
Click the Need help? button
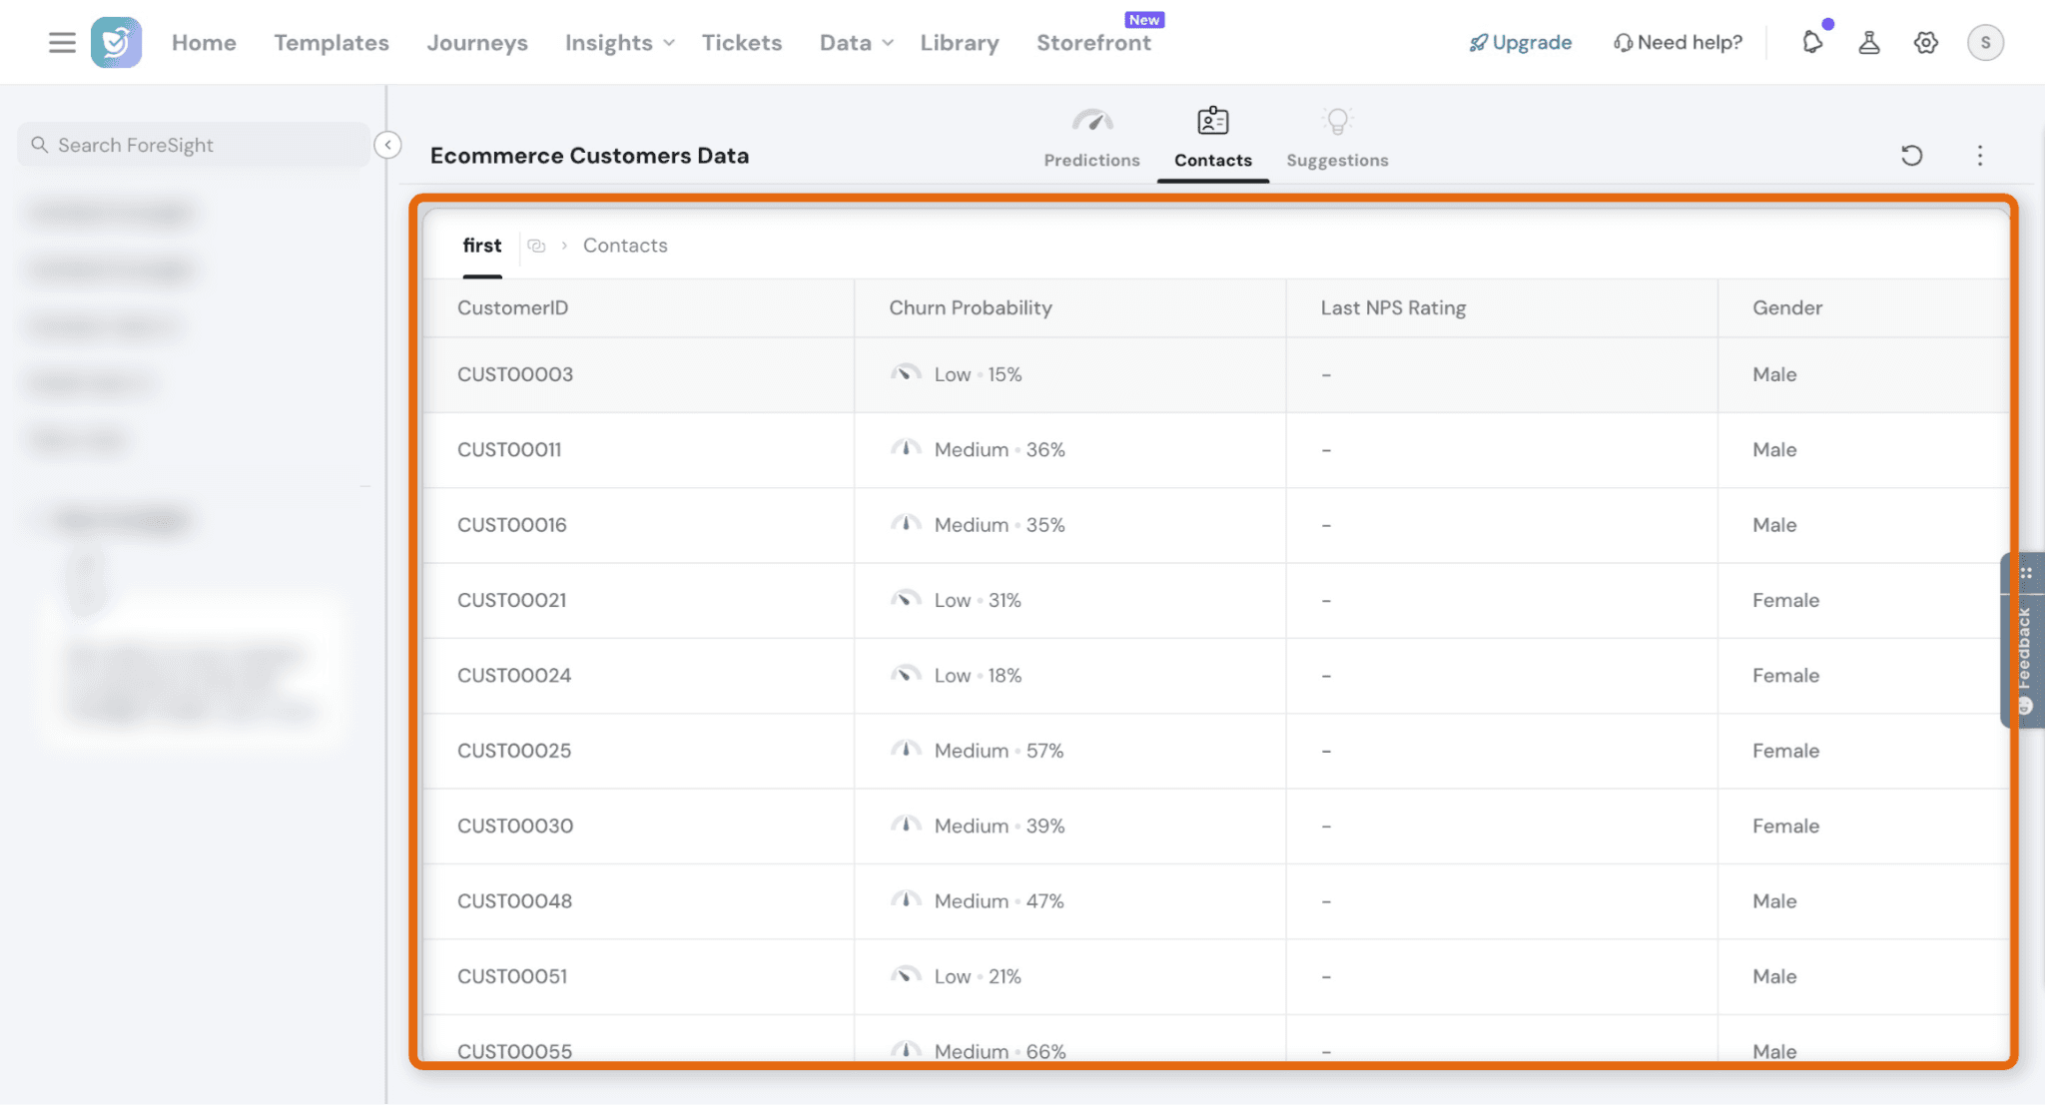click(1678, 42)
